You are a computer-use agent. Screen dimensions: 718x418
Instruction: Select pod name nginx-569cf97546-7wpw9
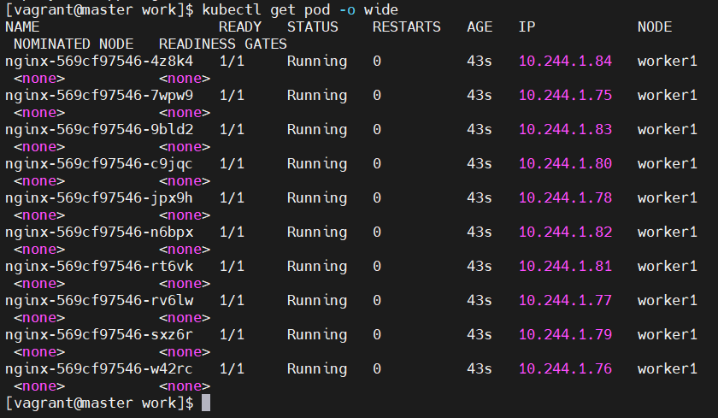99,96
